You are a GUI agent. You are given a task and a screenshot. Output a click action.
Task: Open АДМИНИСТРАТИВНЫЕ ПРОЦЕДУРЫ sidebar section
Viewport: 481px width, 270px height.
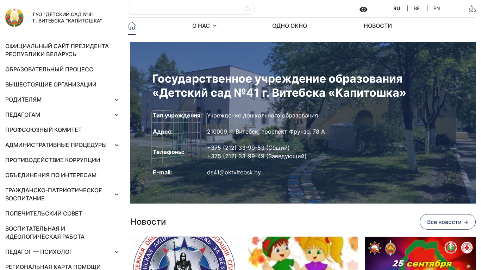point(56,145)
